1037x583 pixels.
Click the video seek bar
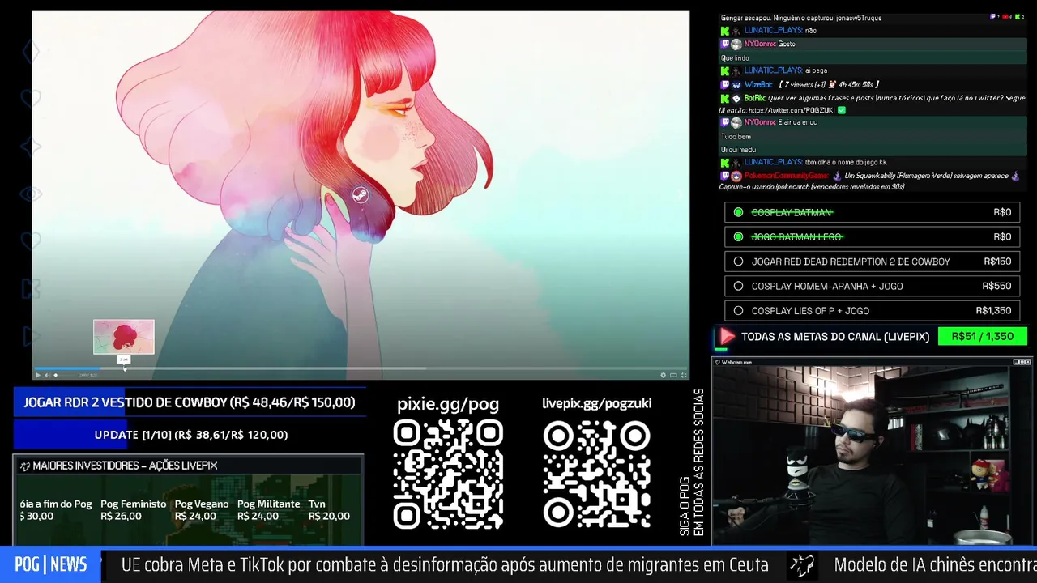[361, 368]
